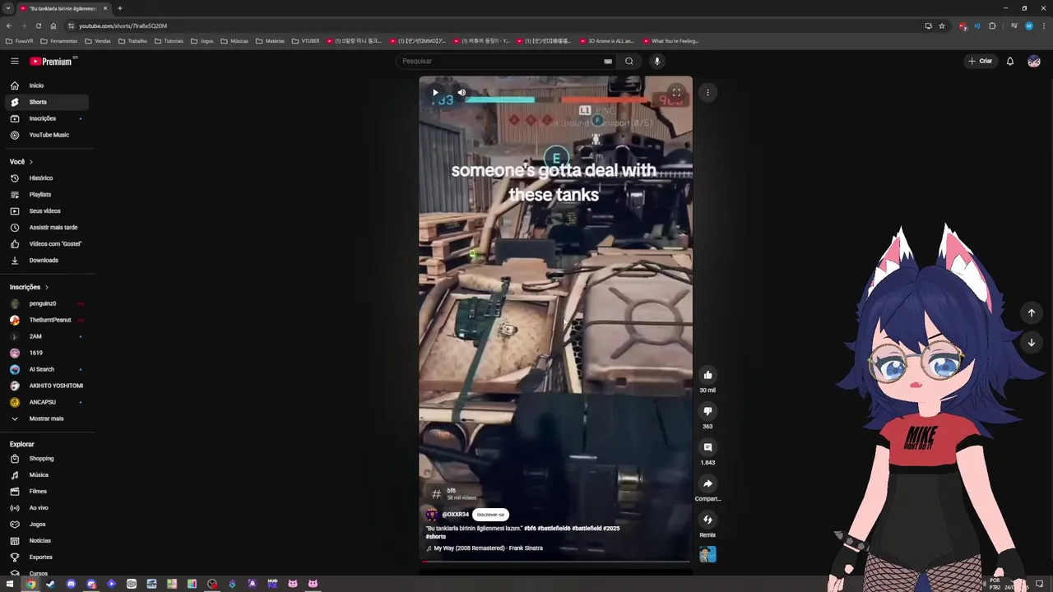
Task: Like the Short with thumbs up
Action: click(707, 375)
